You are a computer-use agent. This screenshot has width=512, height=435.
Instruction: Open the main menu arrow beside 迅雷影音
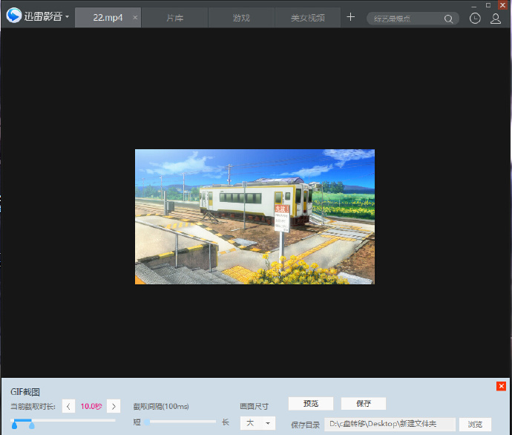coord(68,16)
